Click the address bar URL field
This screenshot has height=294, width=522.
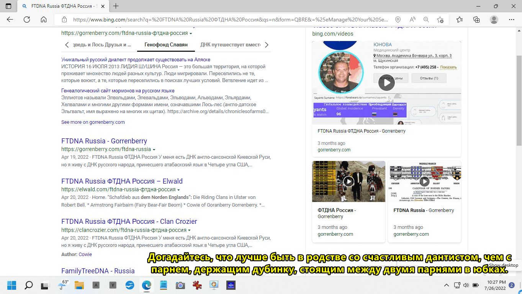tap(230, 20)
